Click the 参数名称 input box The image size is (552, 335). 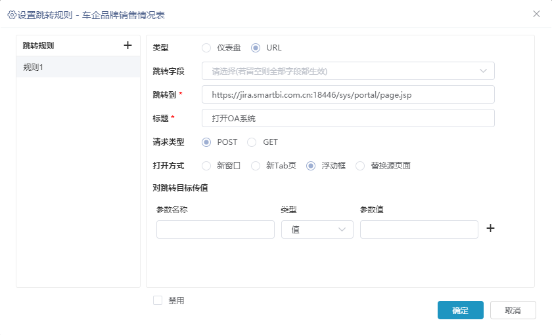216,229
